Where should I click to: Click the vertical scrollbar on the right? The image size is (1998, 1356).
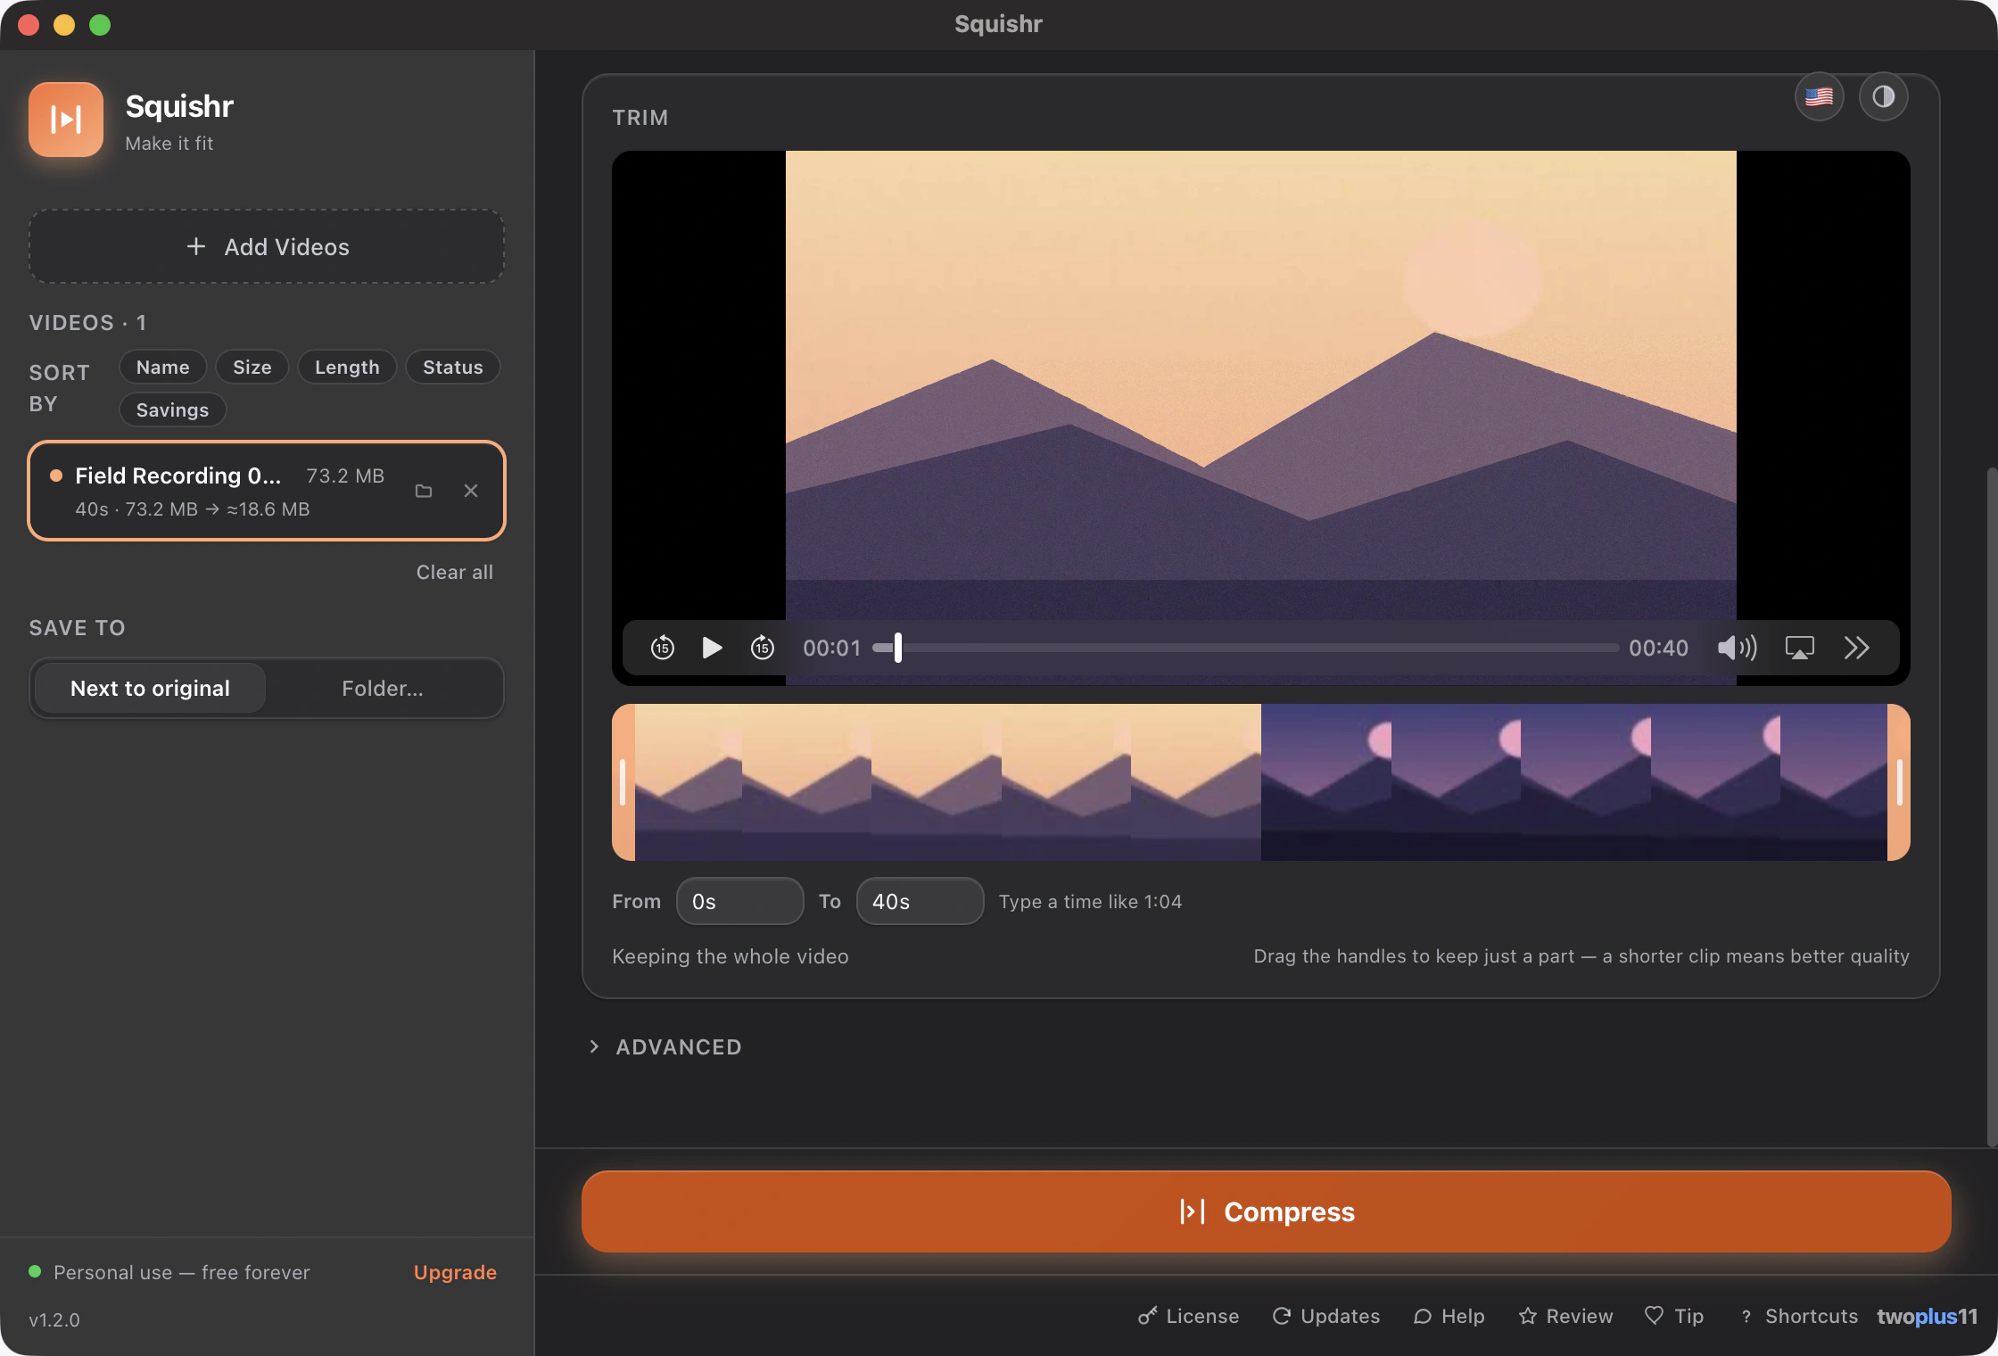click(1992, 806)
